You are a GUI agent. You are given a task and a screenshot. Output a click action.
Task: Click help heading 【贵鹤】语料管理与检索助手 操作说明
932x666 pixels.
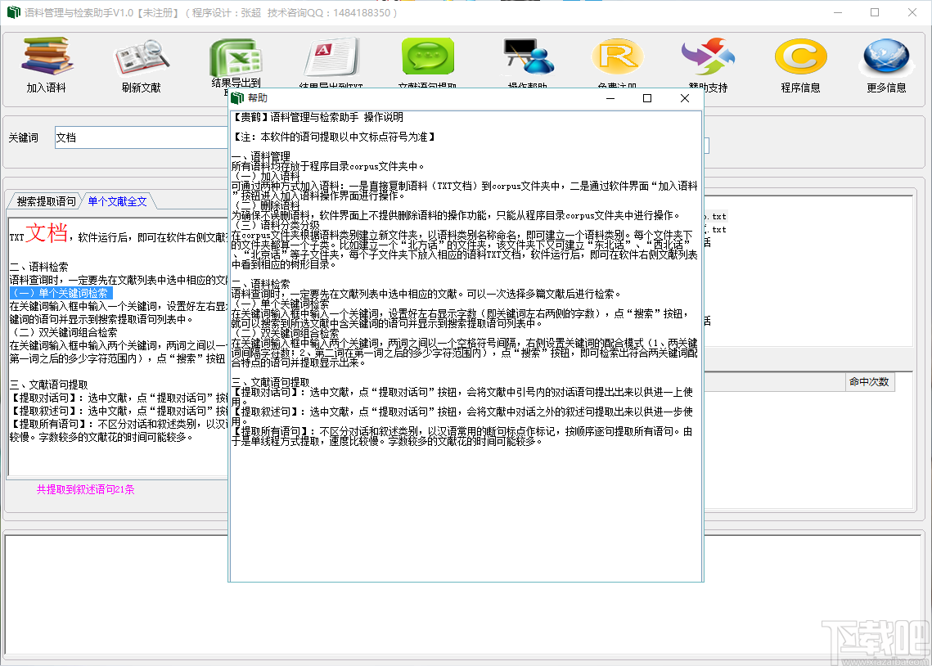click(x=317, y=117)
